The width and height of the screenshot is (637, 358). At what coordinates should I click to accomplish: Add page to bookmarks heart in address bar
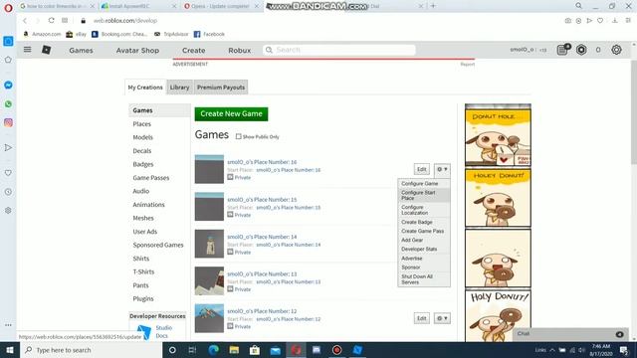pos(600,20)
